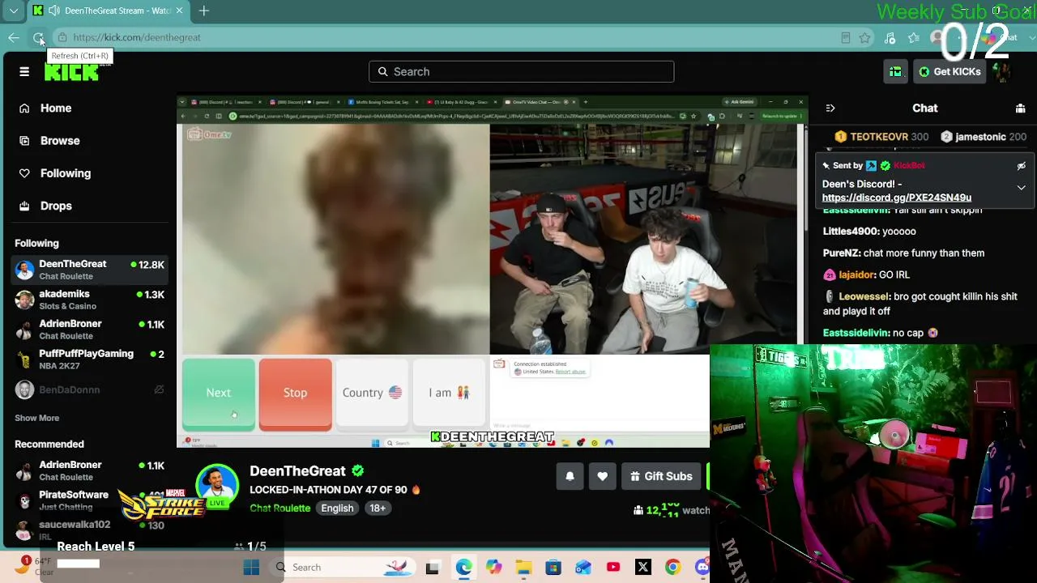Click the Kick Search field
This screenshot has height=583, width=1037.
521,72
